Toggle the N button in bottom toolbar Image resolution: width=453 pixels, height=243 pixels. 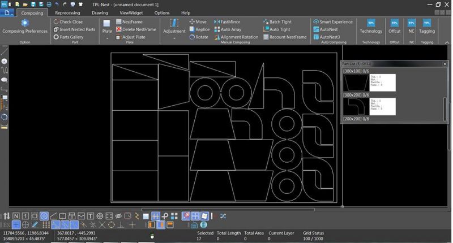tap(16, 216)
